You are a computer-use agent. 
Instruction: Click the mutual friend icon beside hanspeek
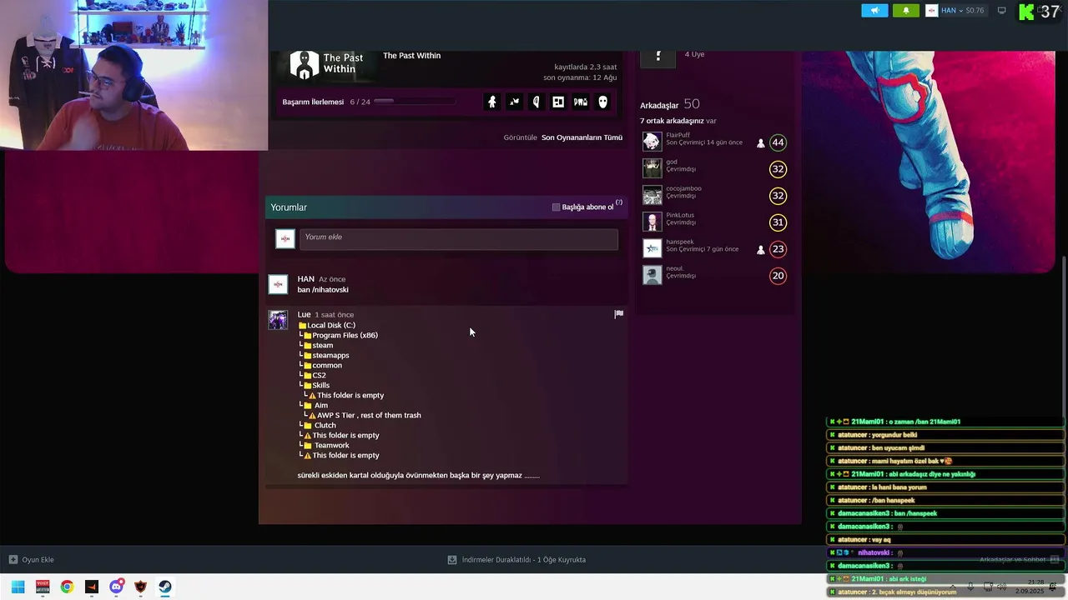point(760,249)
